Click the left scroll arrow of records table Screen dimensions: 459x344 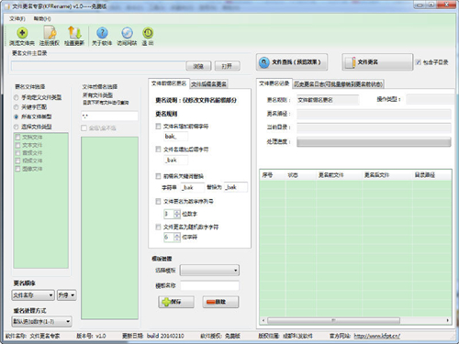(x=263, y=320)
